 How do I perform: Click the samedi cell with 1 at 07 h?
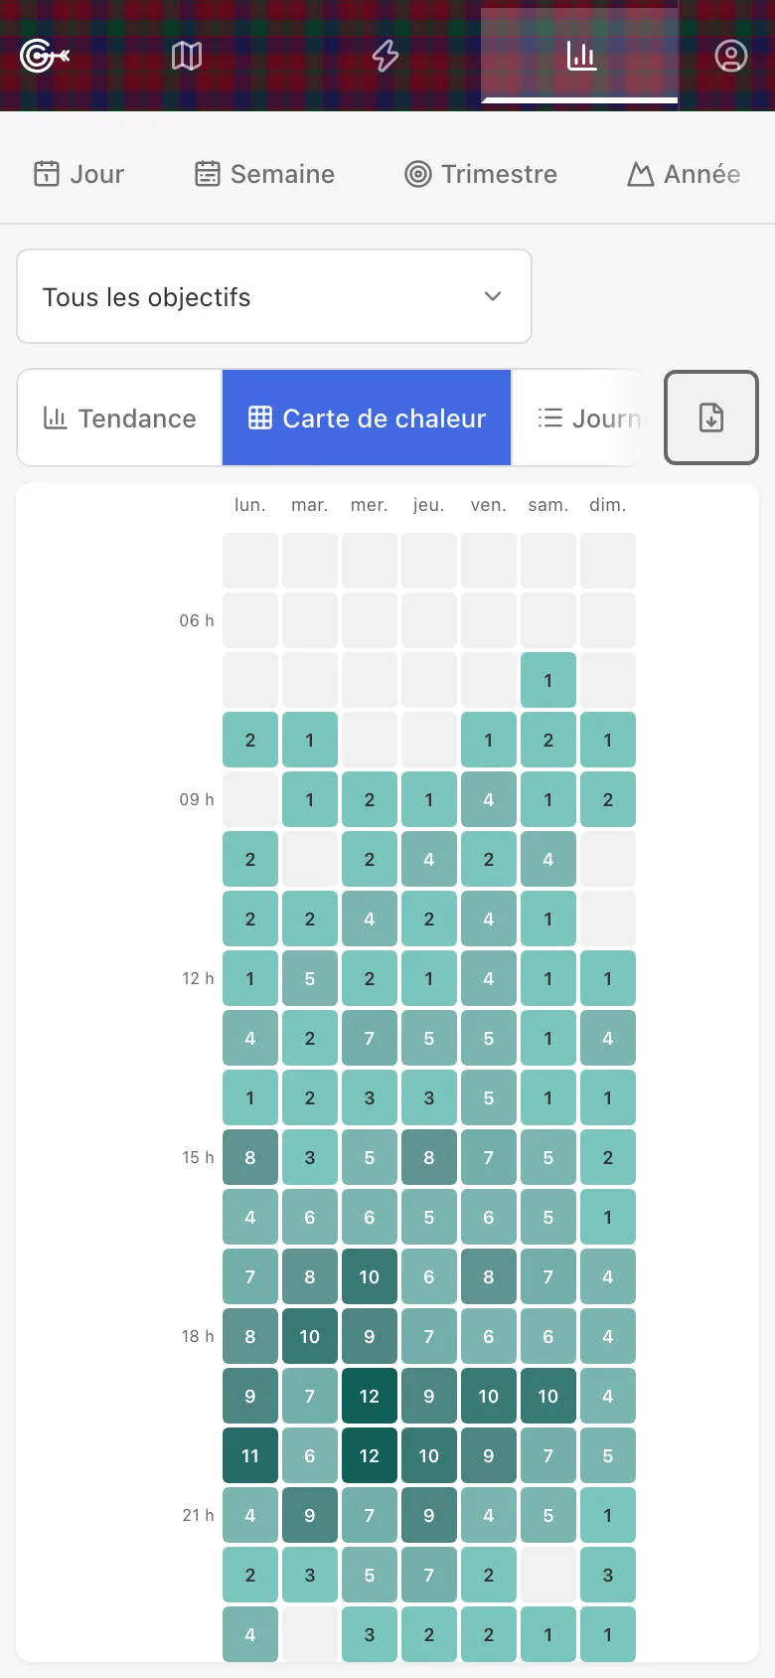click(548, 680)
